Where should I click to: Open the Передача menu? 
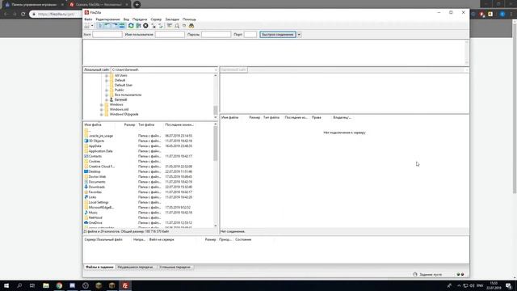[x=140, y=19]
